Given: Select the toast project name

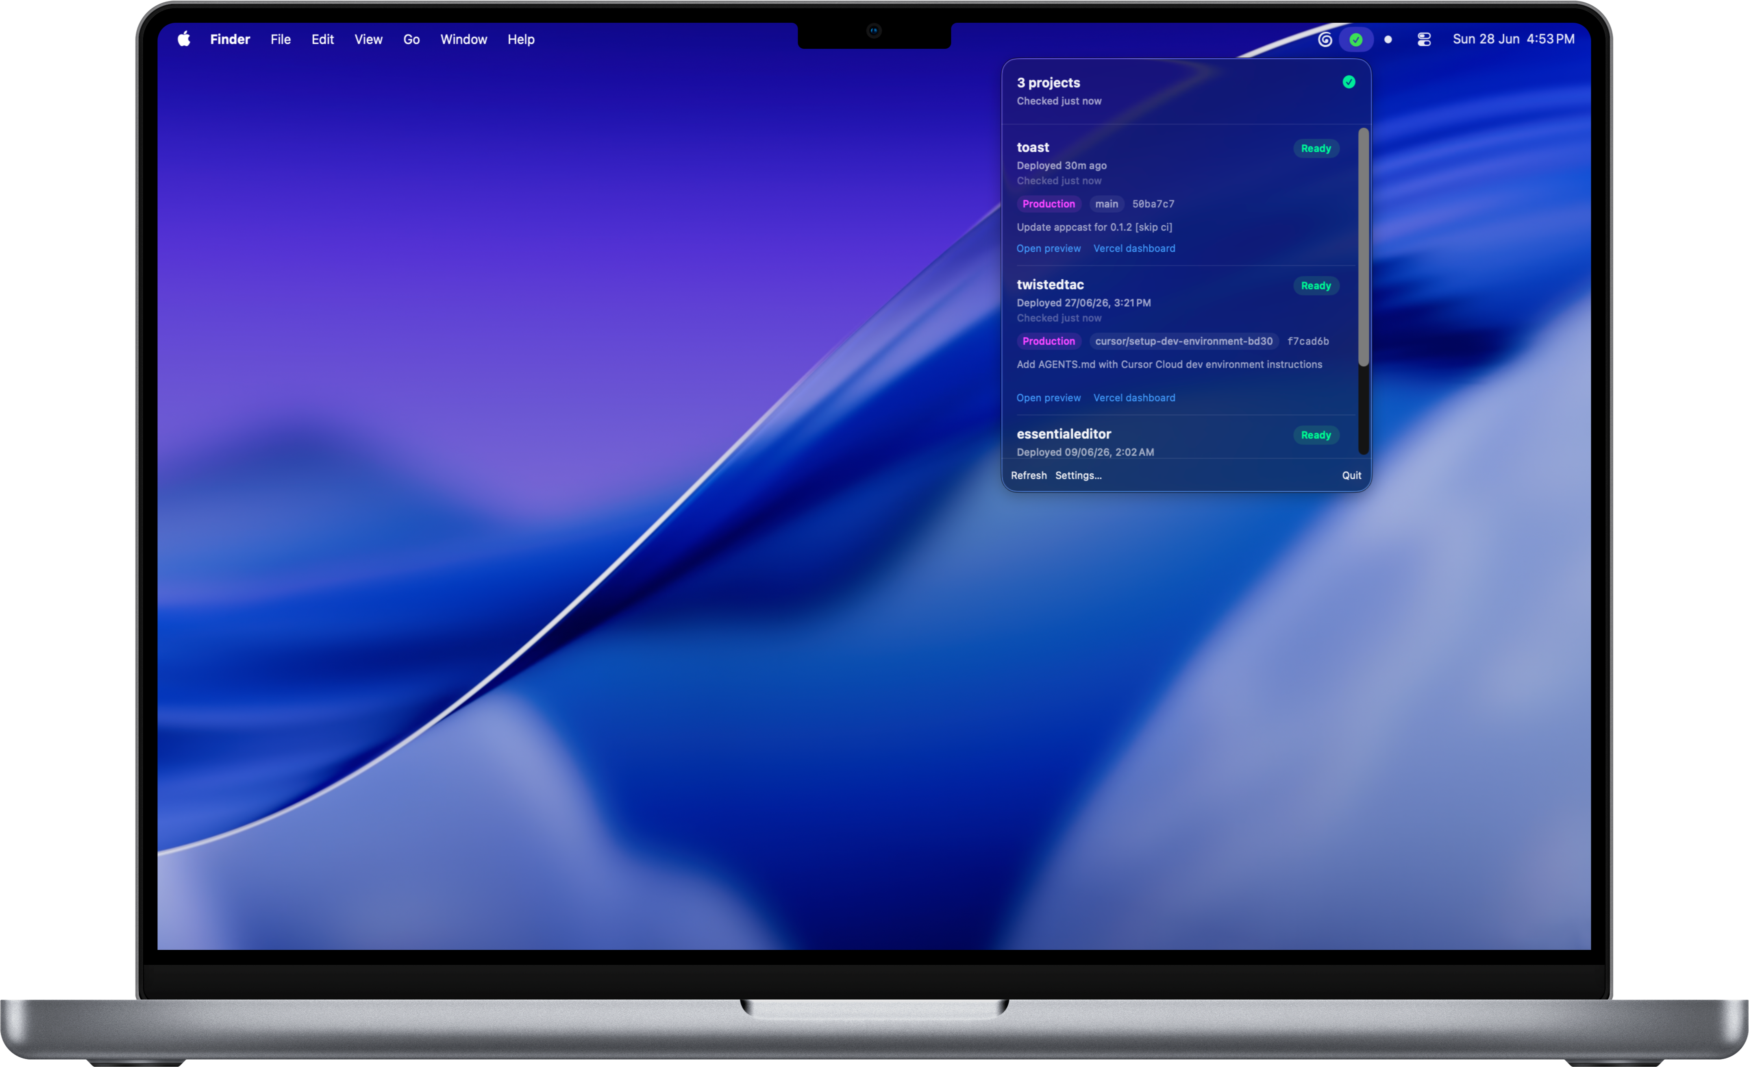Looking at the screenshot, I should [1033, 147].
